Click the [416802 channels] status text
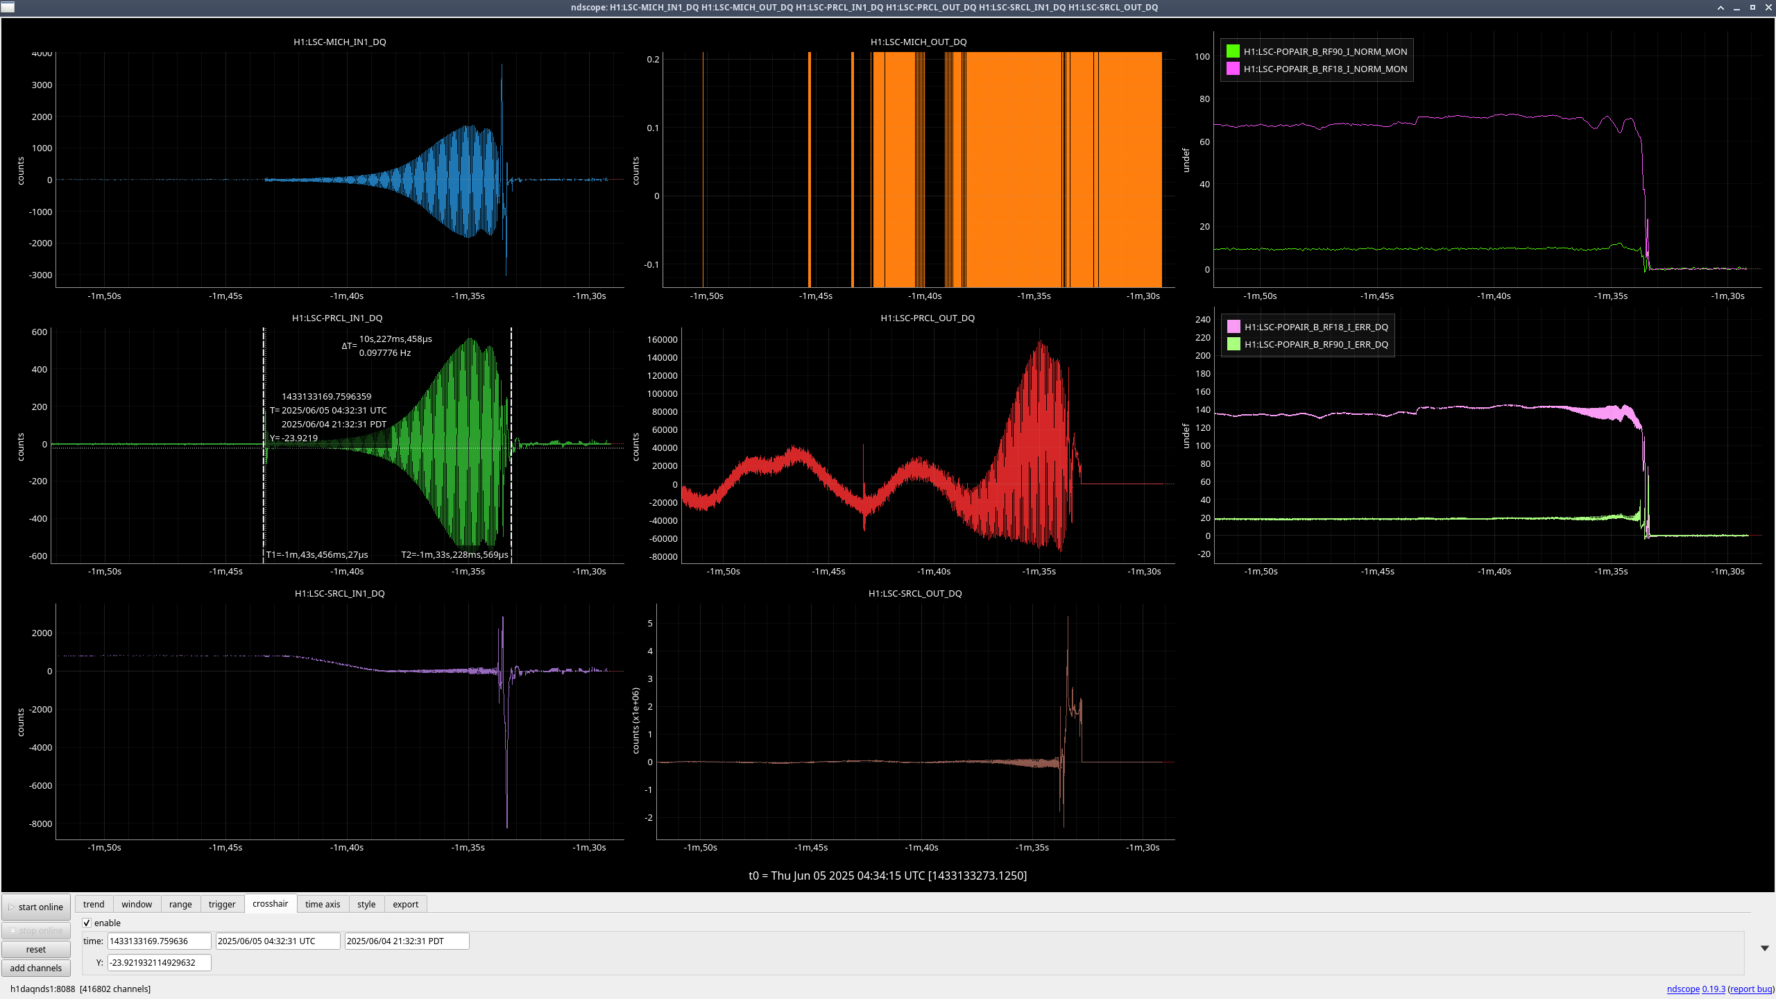1776x999 pixels. (115, 989)
